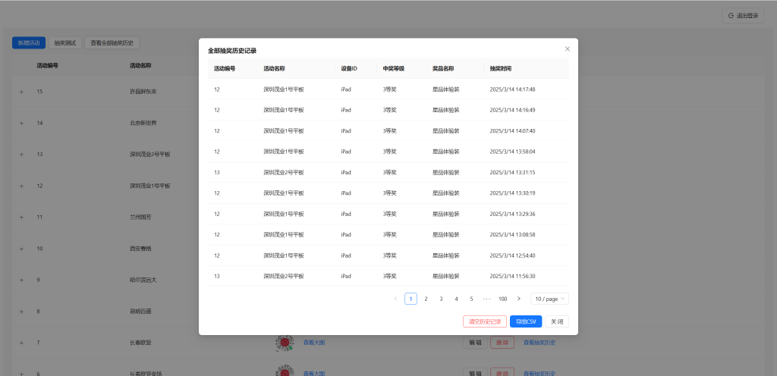Click 查看全部抽奖历史 button in background
The height and width of the screenshot is (376, 777).
(x=112, y=43)
